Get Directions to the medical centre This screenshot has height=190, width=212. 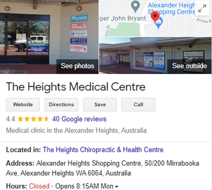pos(61,105)
